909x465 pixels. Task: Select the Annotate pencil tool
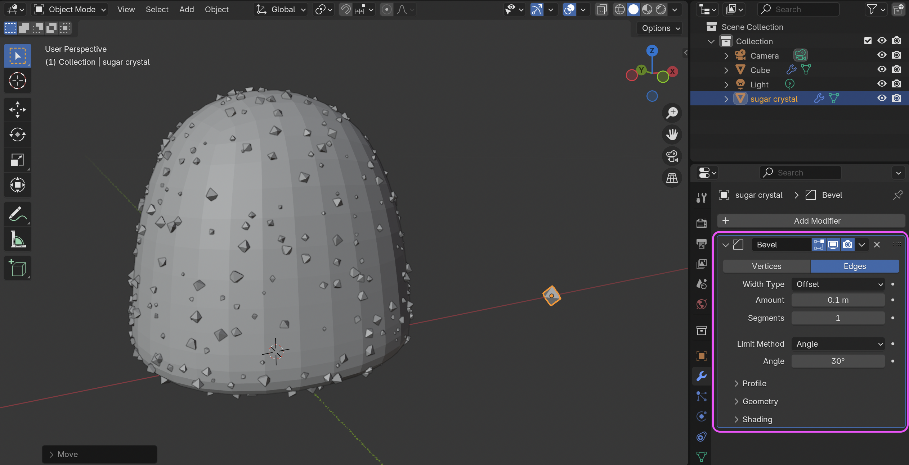point(17,214)
